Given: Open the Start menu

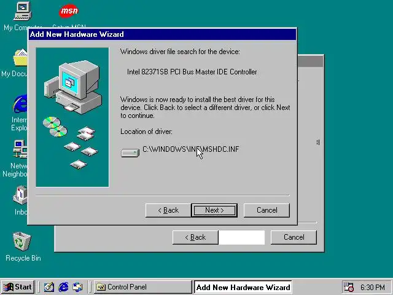Looking at the screenshot, I should click(18, 287).
